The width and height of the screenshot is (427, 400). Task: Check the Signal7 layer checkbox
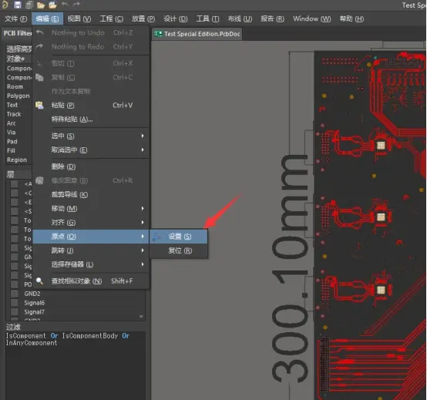tap(14, 312)
